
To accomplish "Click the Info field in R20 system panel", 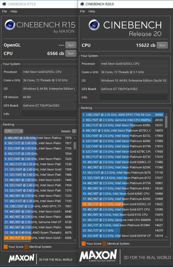I will 134,97.
